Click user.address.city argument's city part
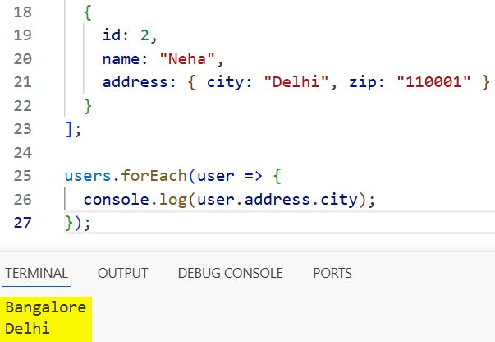The image size is (495, 342). click(339, 201)
